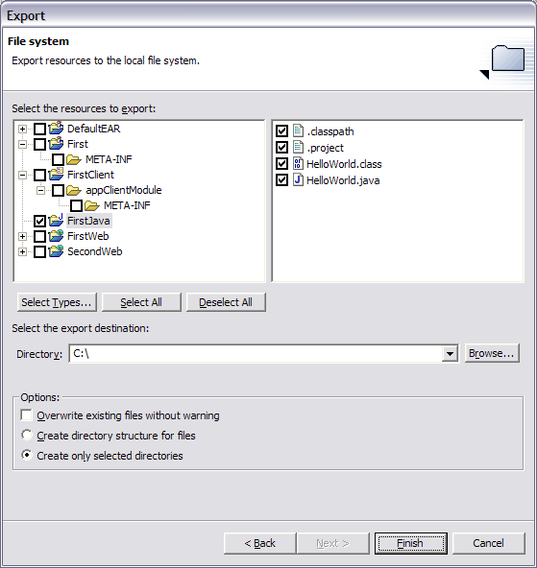The height and width of the screenshot is (568, 537).
Task: Select the DefaultEAR tree label
Action: (93, 129)
